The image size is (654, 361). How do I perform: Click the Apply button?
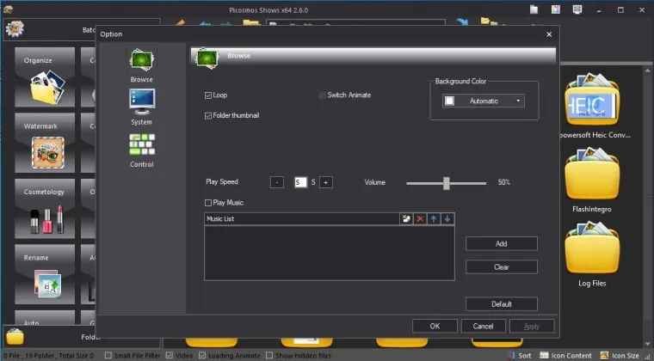point(532,326)
